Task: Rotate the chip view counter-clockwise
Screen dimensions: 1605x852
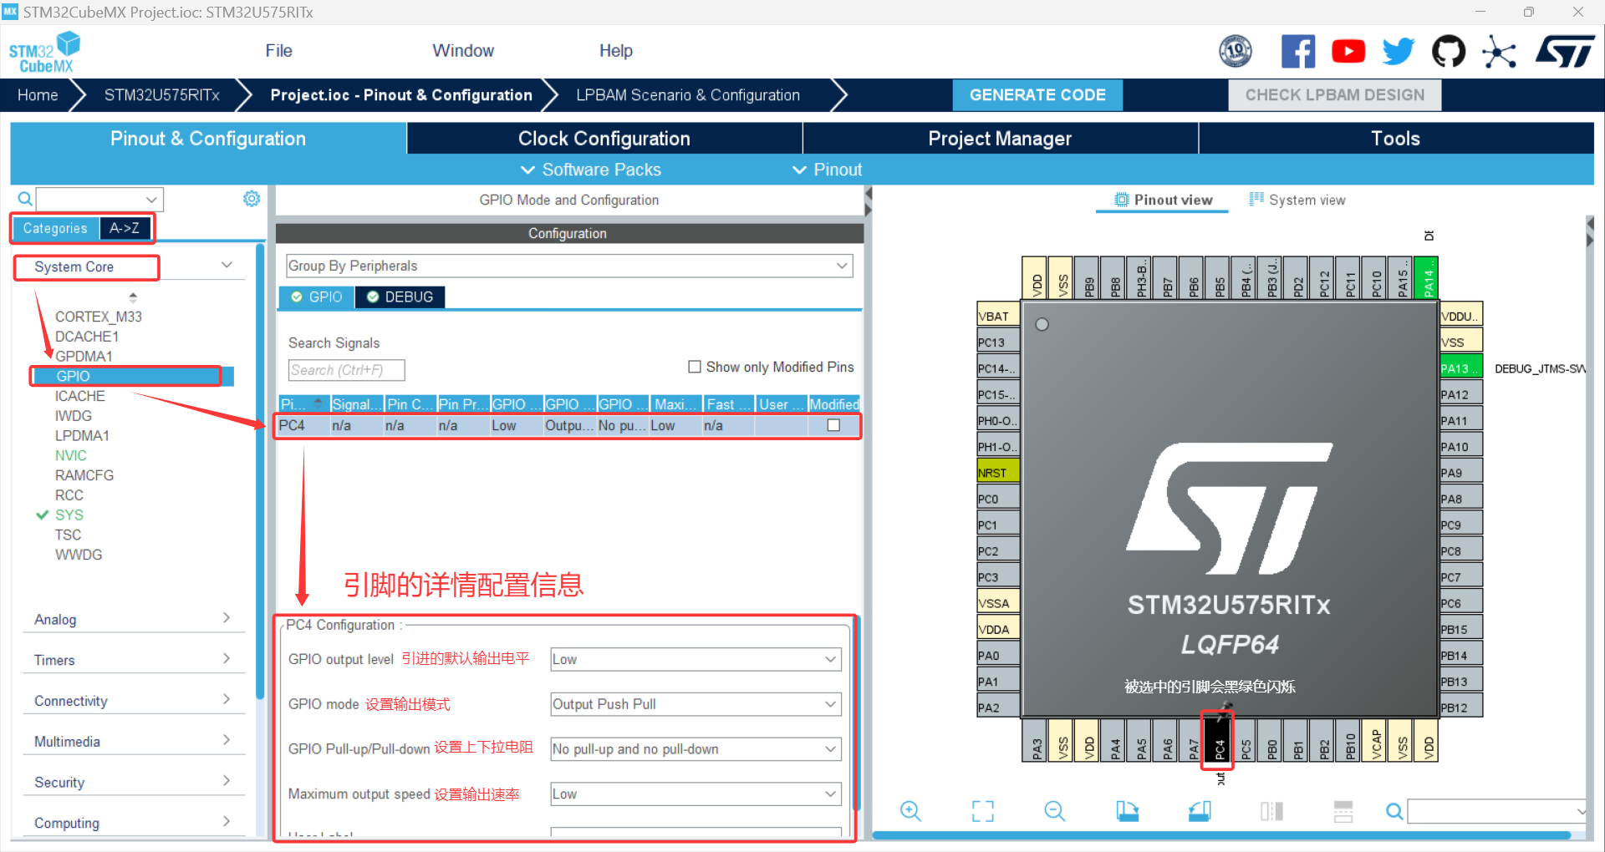Action: click(1200, 811)
